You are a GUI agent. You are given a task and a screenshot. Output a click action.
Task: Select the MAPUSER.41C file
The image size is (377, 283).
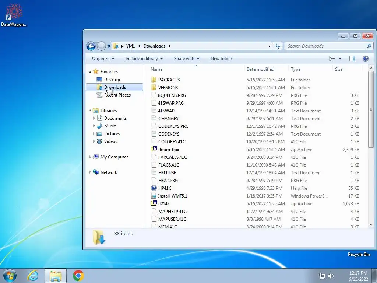172,219
